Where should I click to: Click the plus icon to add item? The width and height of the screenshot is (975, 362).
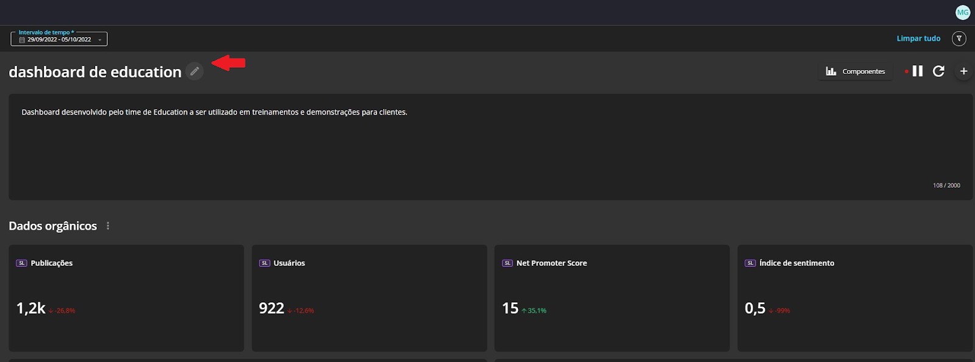[x=963, y=71]
